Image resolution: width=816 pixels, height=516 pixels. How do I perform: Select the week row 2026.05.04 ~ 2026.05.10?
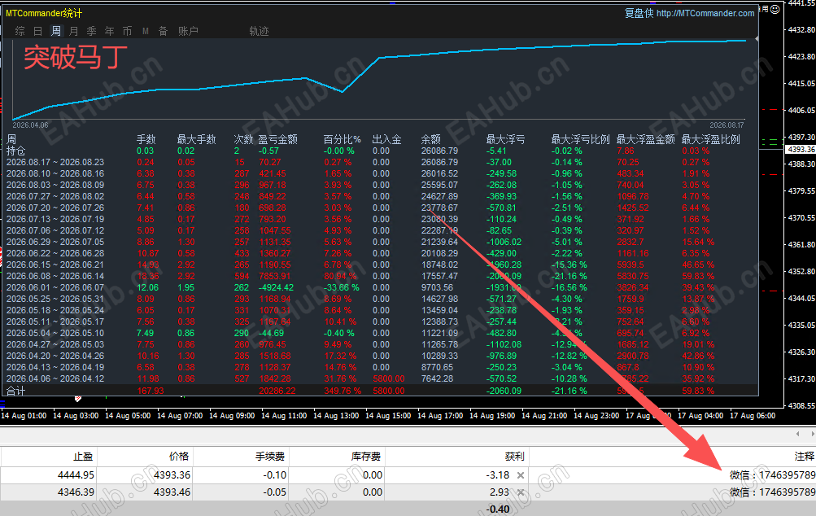click(55, 333)
